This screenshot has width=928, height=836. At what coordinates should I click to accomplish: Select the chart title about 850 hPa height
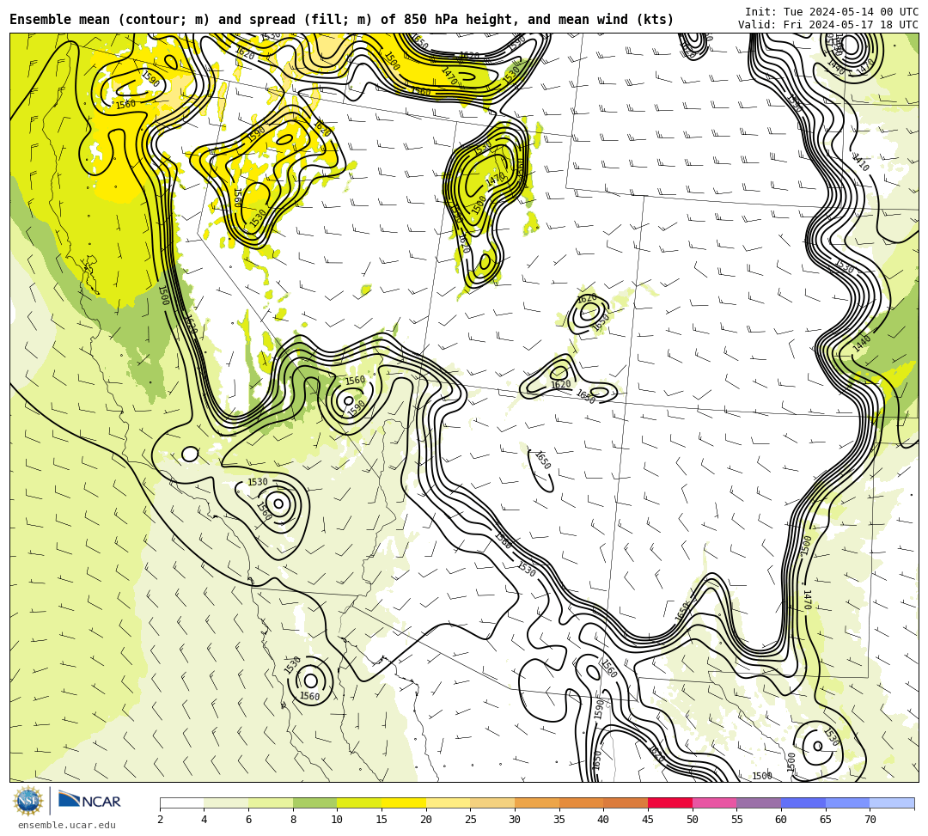pos(341,20)
